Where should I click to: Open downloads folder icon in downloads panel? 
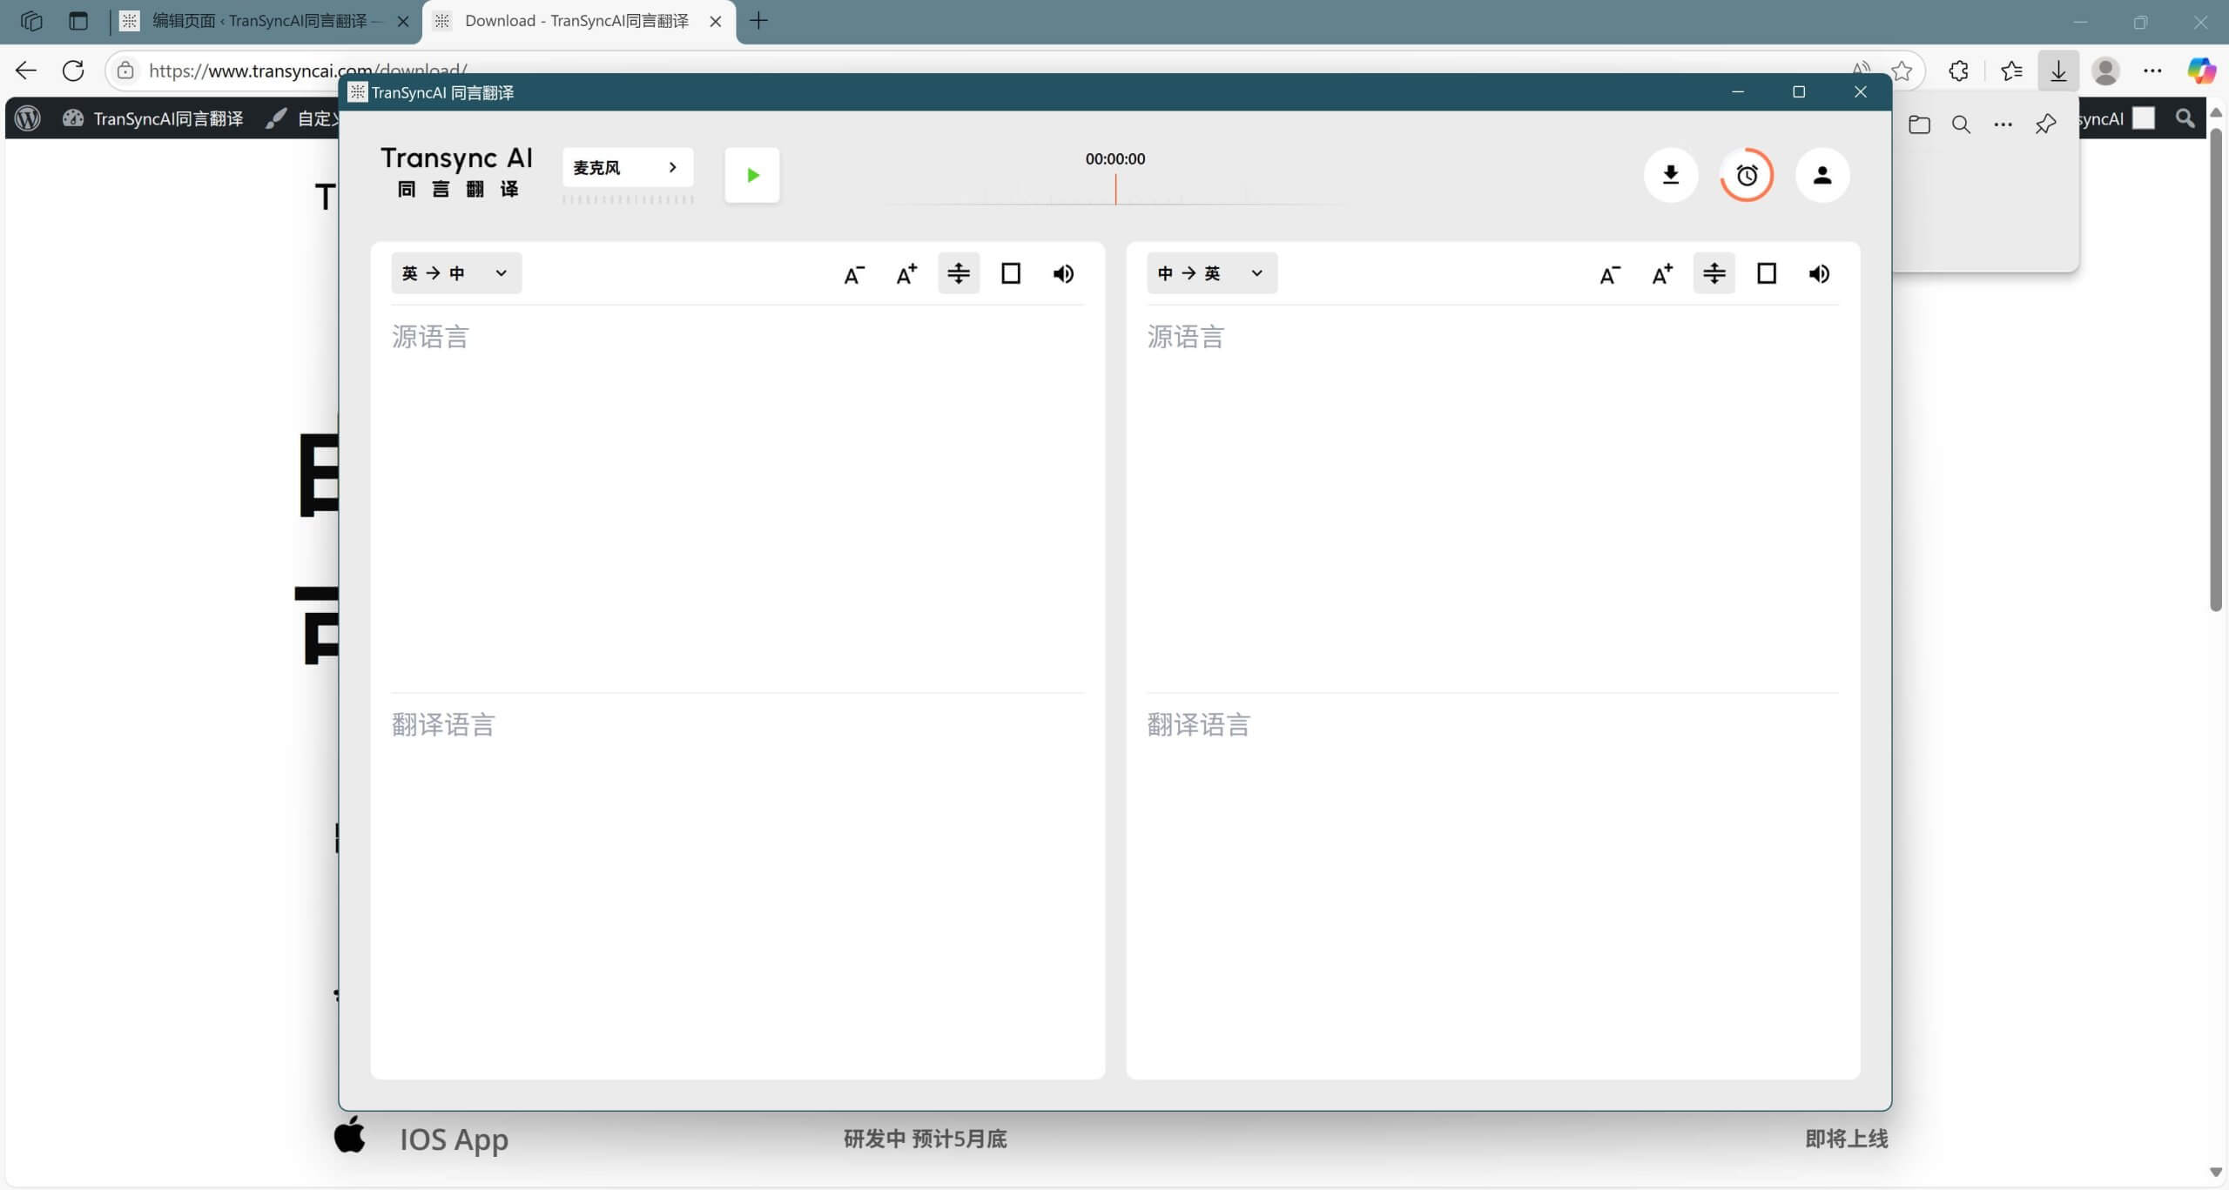click(1919, 124)
